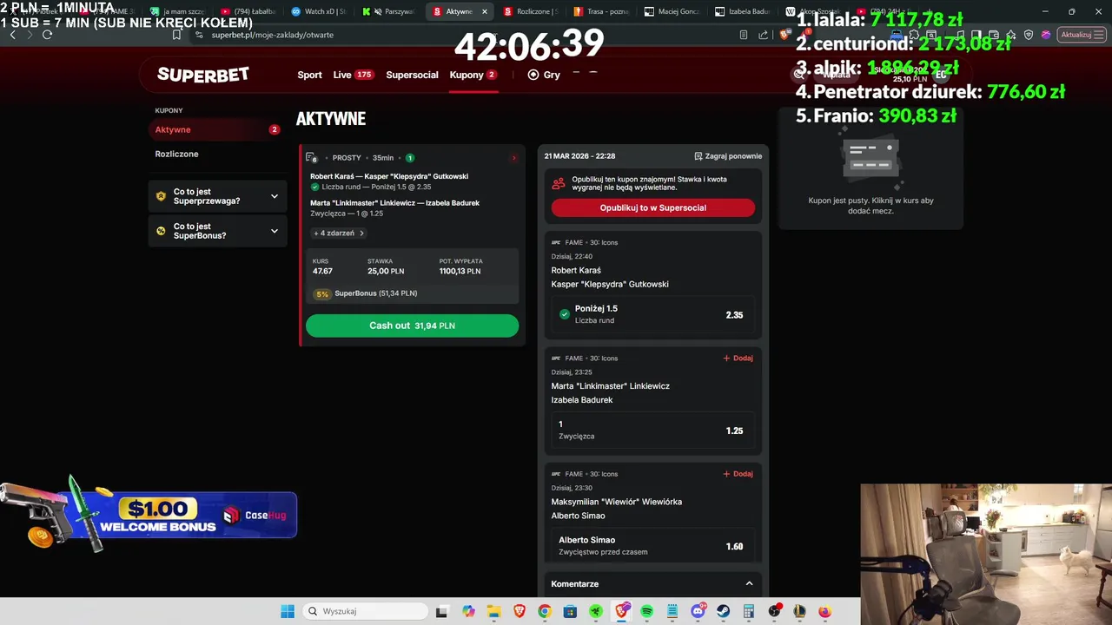
Task: Click the Superbet logo
Action: coord(203,75)
